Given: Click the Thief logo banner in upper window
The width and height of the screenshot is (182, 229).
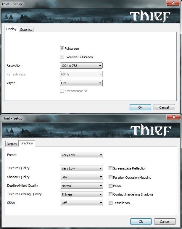Looking at the screenshot, I should point(91,16).
